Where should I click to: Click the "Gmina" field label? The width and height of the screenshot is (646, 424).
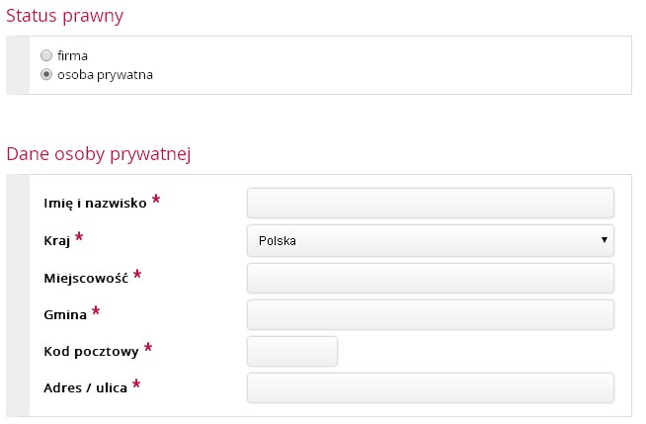65,314
